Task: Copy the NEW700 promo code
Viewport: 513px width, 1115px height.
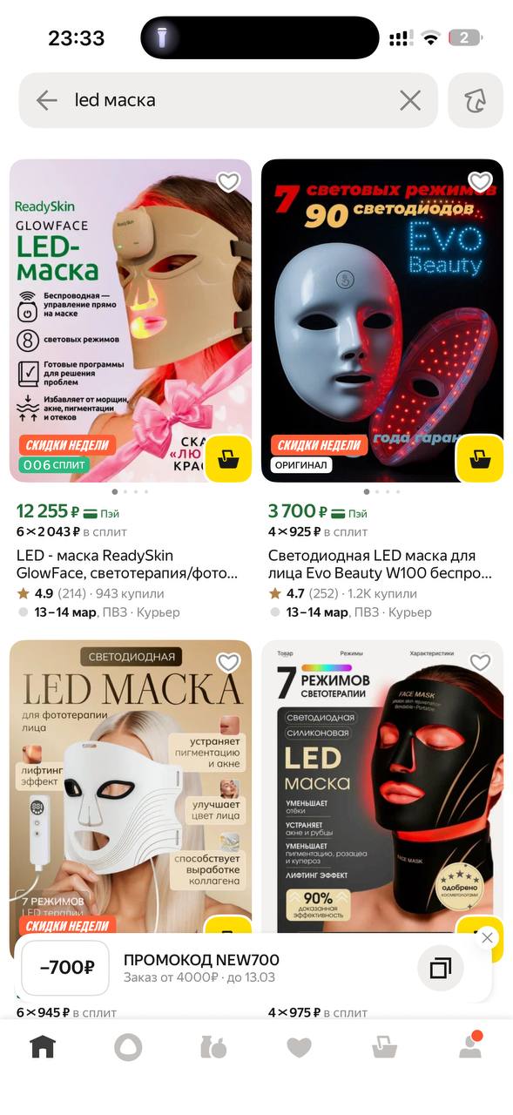Action: click(441, 968)
